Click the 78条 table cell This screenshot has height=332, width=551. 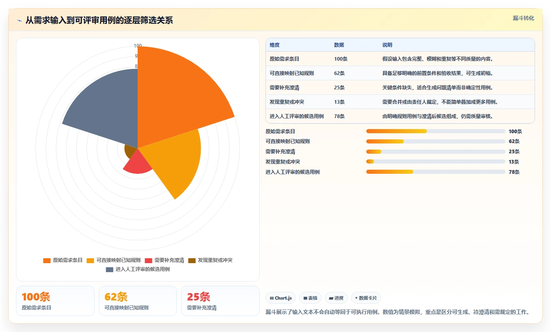click(339, 116)
